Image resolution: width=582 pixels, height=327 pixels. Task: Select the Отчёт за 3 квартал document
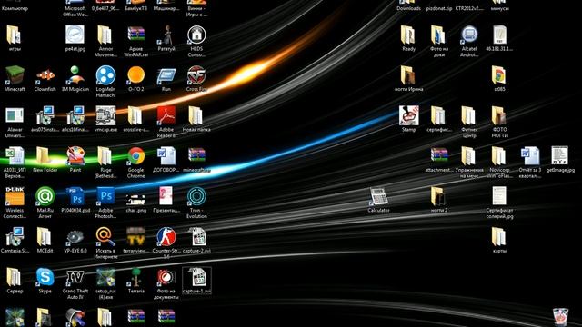[530, 156]
